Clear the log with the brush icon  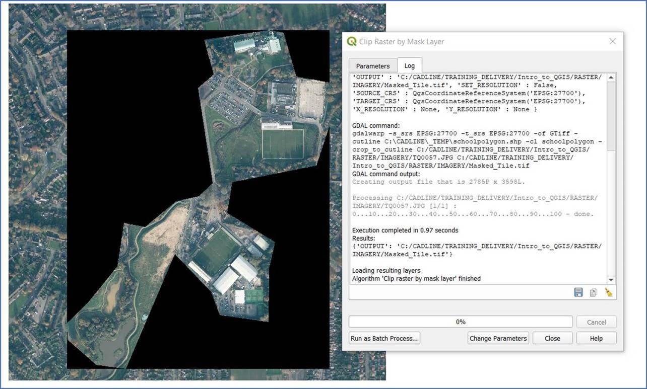tap(608, 292)
